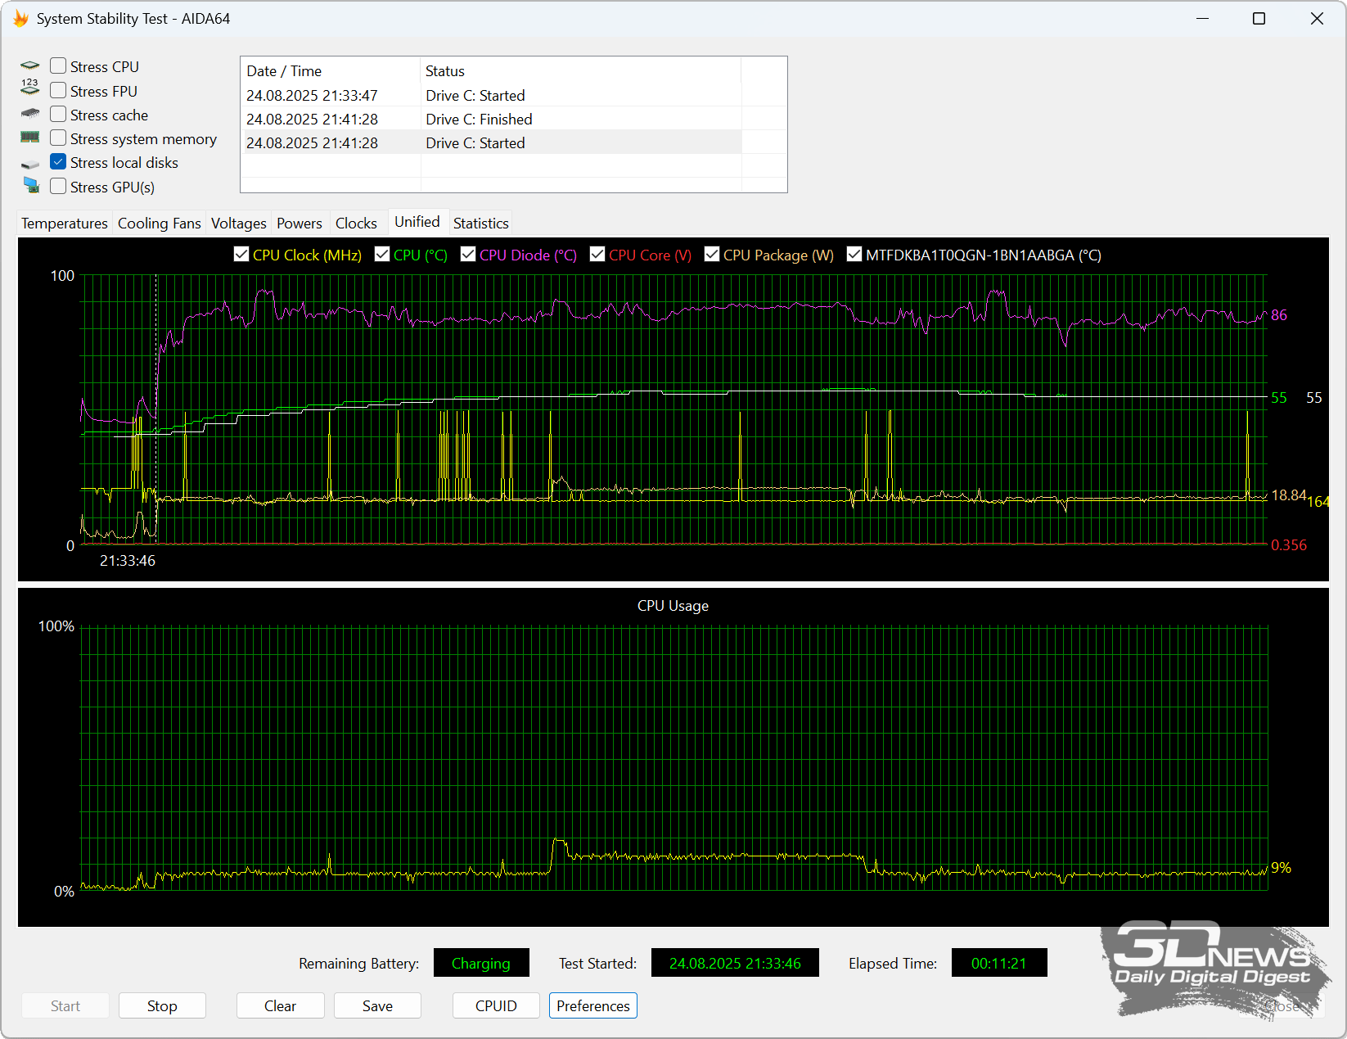This screenshot has height=1039, width=1347.
Task: Click the 123 FPU icon beside Stress FPU
Action: click(30, 87)
